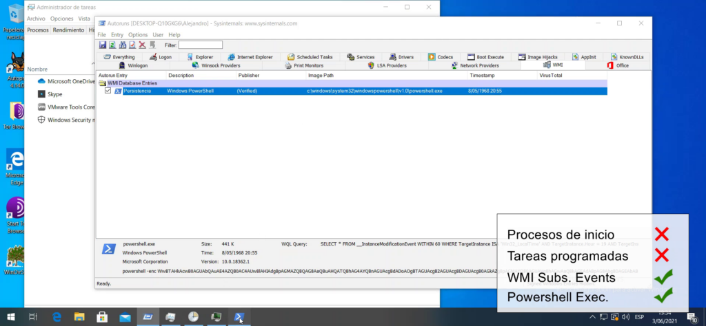Open the Entry menu in Autoruns
Screen dimensions: 706x326
117,34
